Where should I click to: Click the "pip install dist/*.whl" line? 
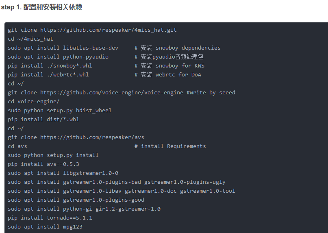[x=43, y=119]
